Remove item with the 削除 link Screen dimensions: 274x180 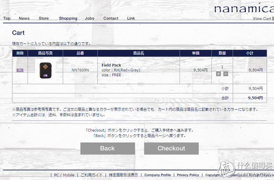tap(20, 70)
